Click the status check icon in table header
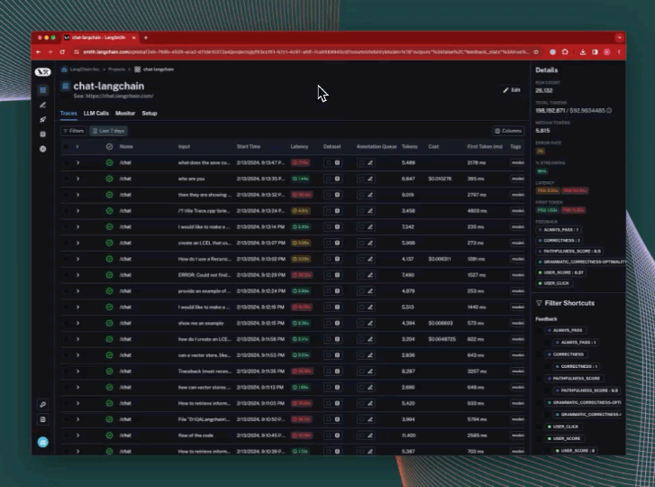This screenshot has height=487, width=655. tap(109, 146)
